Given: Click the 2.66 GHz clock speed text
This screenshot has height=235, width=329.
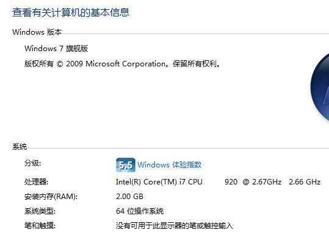Looking at the screenshot, I should coord(305,182).
